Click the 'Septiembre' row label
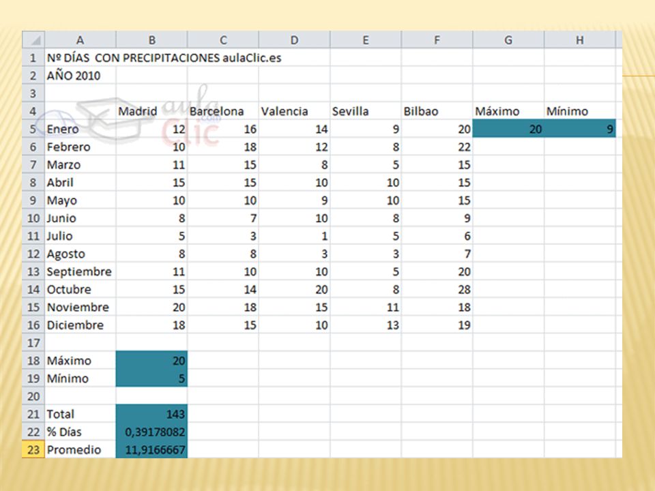655x491 pixels. pos(81,271)
